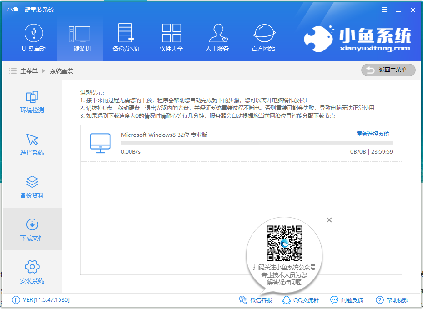Click the breadcrumb list icon
Screen dimensions: 423x309
pos(13,71)
